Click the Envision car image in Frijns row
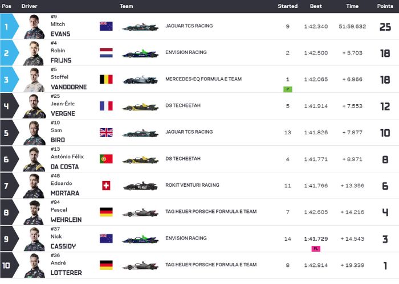The height and width of the screenshot is (284, 399). pyautogui.click(x=140, y=53)
